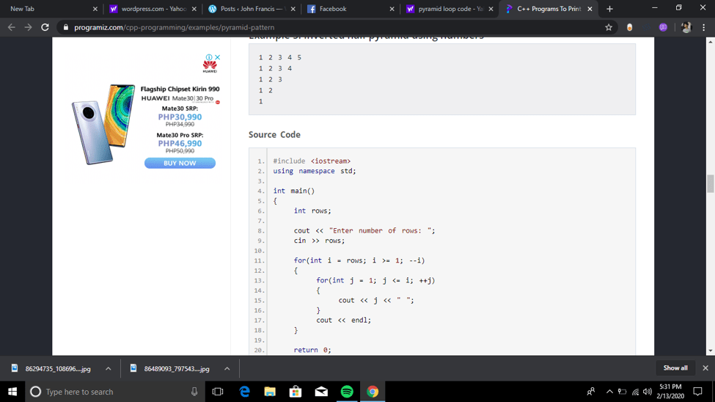Close the Huawei ad with X icon

[217, 57]
